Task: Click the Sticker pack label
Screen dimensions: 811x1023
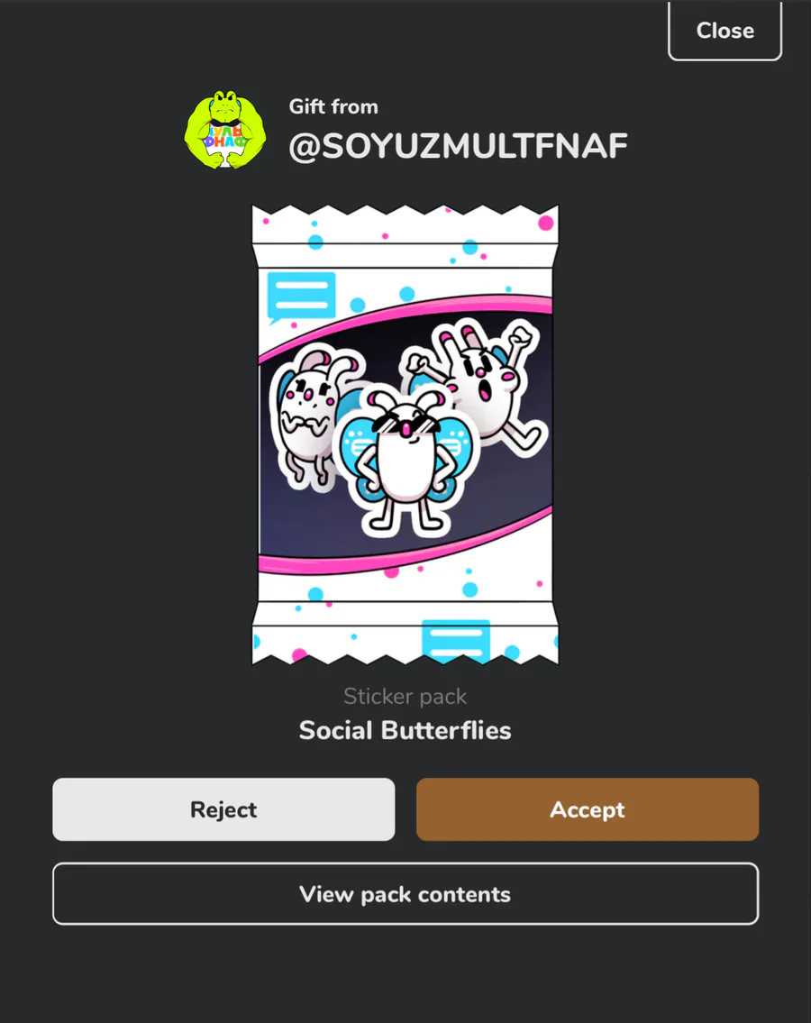Action: click(x=405, y=696)
